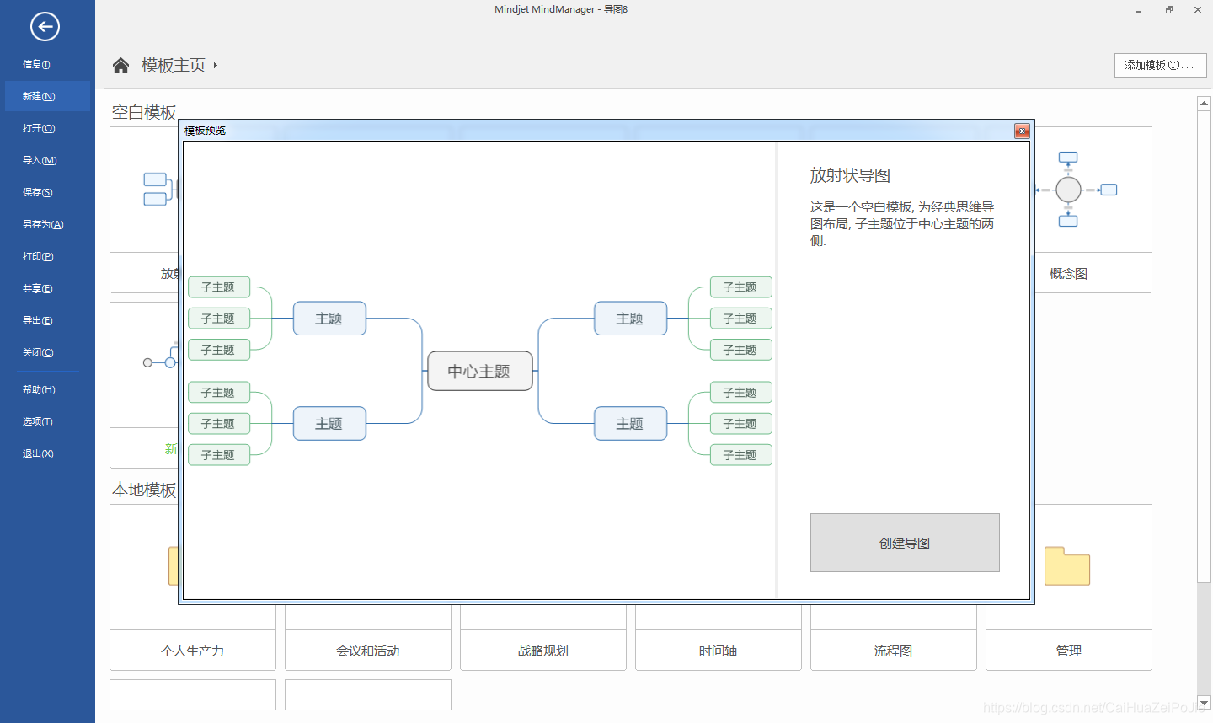1213x723 pixels.
Task: Click the 概念图 template diagram icon
Action: coord(1076,190)
